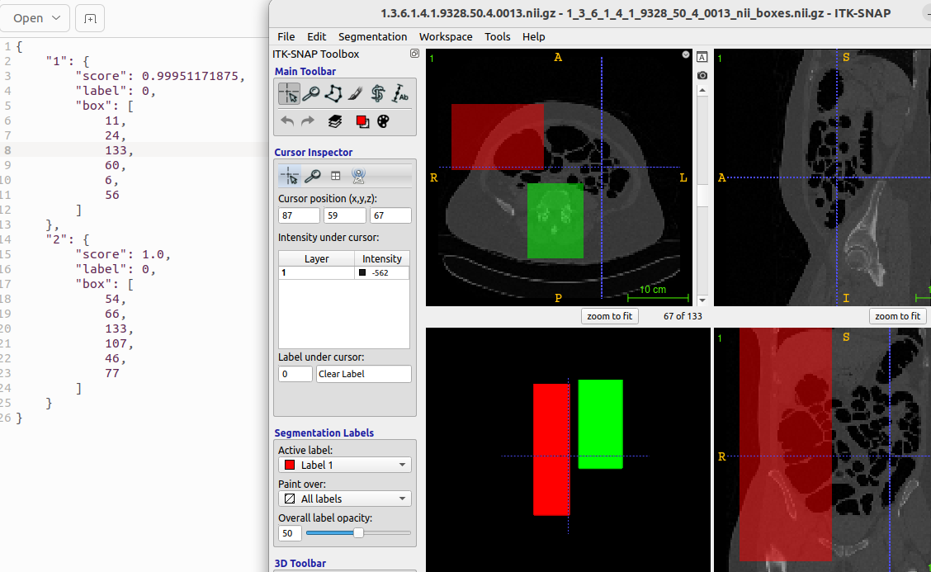
Task: Click the cursor X position input field
Action: 299,215
